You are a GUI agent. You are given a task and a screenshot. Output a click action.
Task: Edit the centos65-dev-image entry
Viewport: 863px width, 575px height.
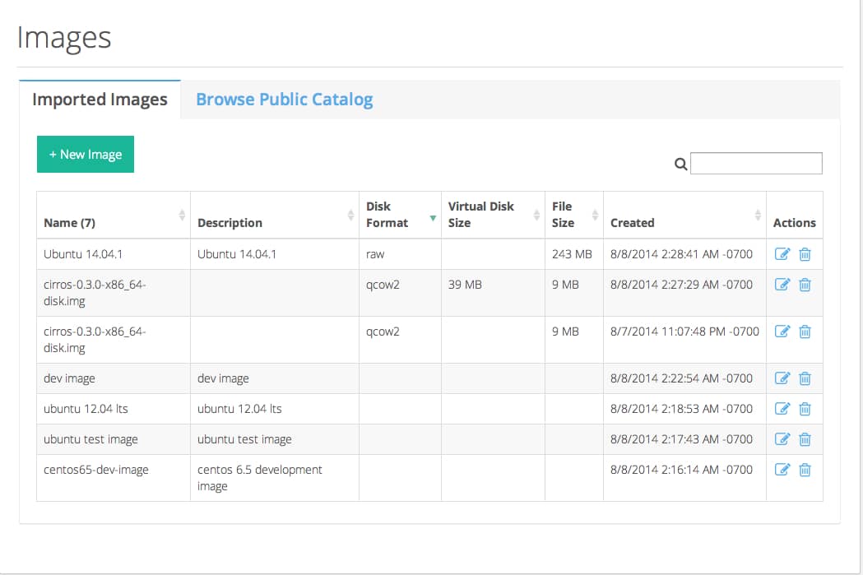pos(782,470)
